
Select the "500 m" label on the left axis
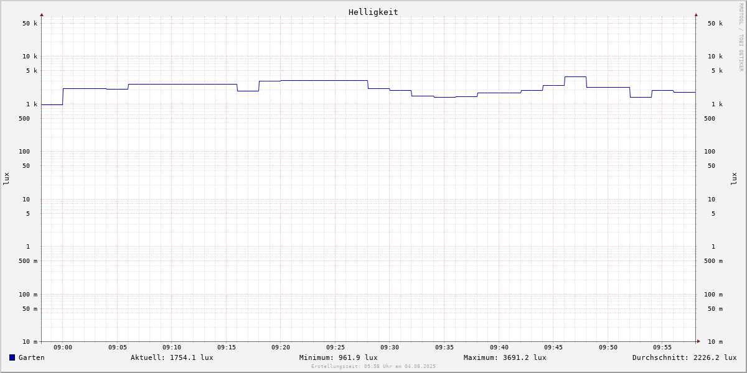pyautogui.click(x=28, y=261)
